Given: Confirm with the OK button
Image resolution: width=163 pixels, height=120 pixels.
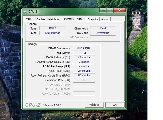Looking at the screenshot, I should pyautogui.click(x=115, y=105).
